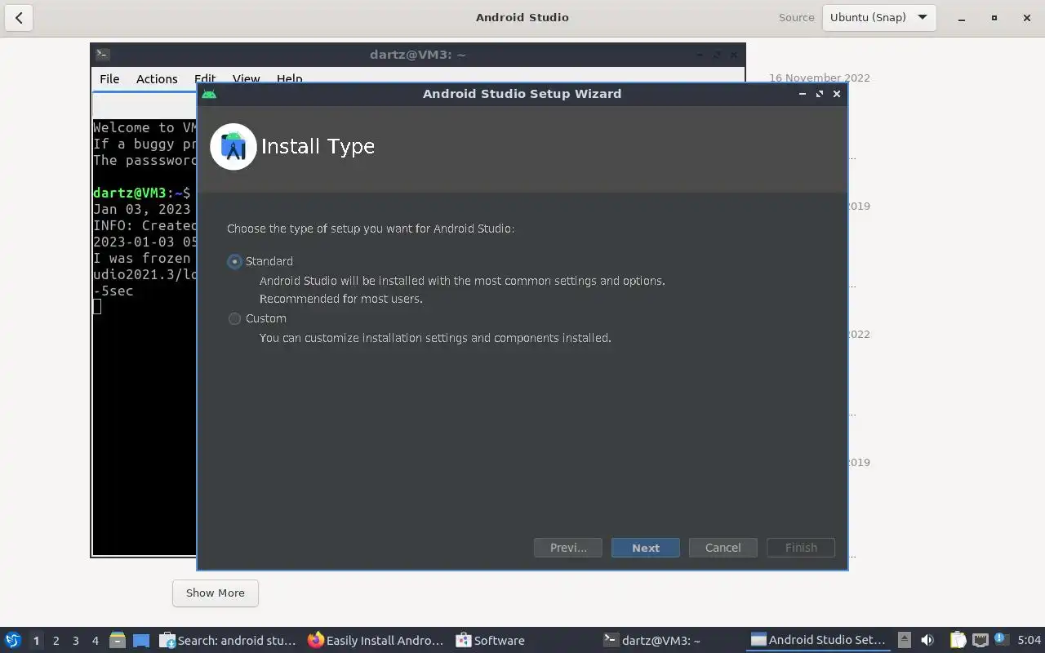The width and height of the screenshot is (1045, 653).
Task: Select the Custom install type radio button
Action: click(235, 318)
